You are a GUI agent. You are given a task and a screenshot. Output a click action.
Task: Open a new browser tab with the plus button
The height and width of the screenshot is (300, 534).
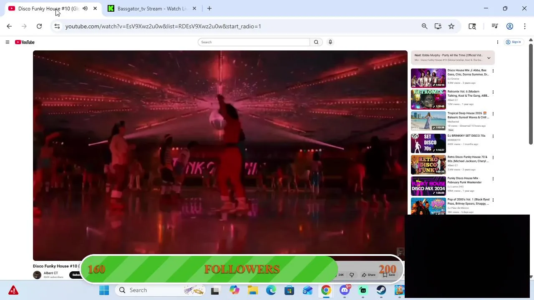pyautogui.click(x=209, y=8)
